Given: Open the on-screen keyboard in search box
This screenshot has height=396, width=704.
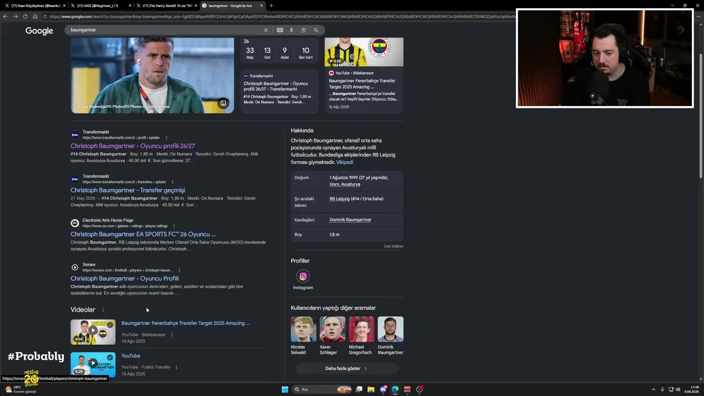Looking at the screenshot, I should tap(280, 30).
